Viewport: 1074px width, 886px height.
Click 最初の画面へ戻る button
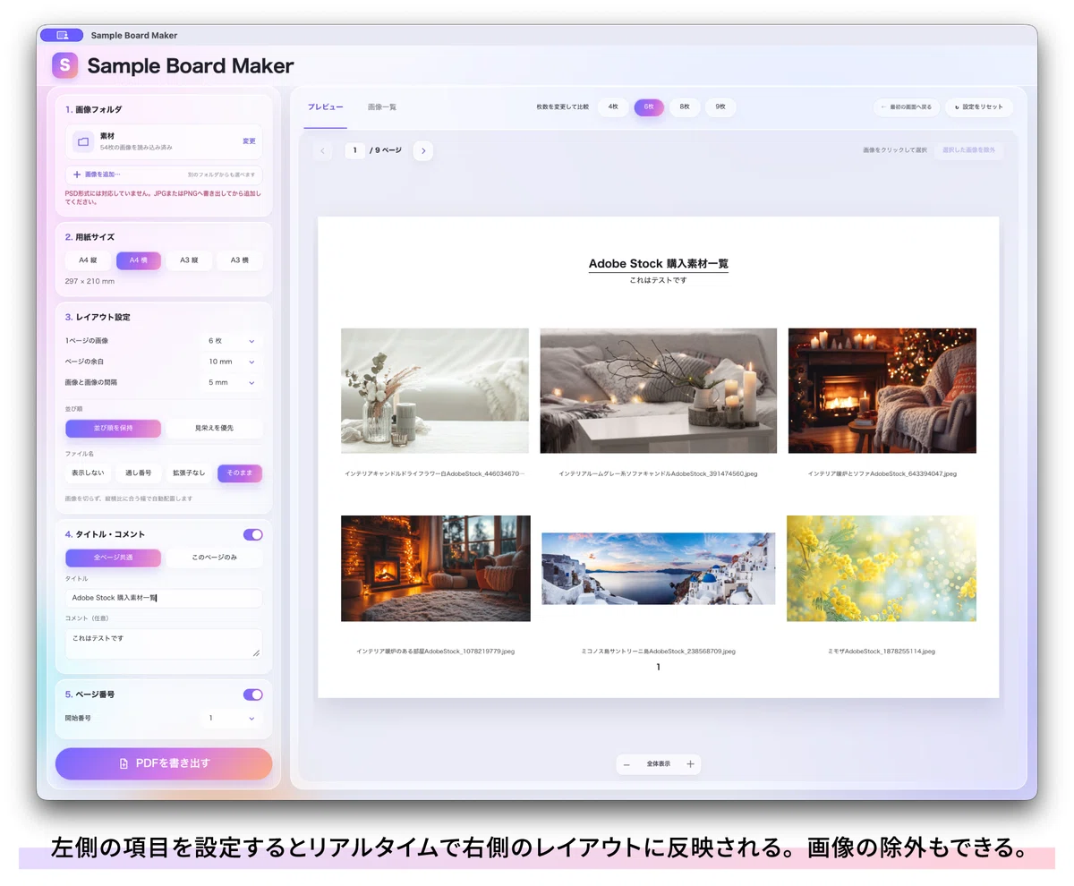[907, 107]
